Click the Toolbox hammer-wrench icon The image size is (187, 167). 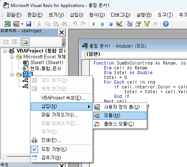(155, 24)
